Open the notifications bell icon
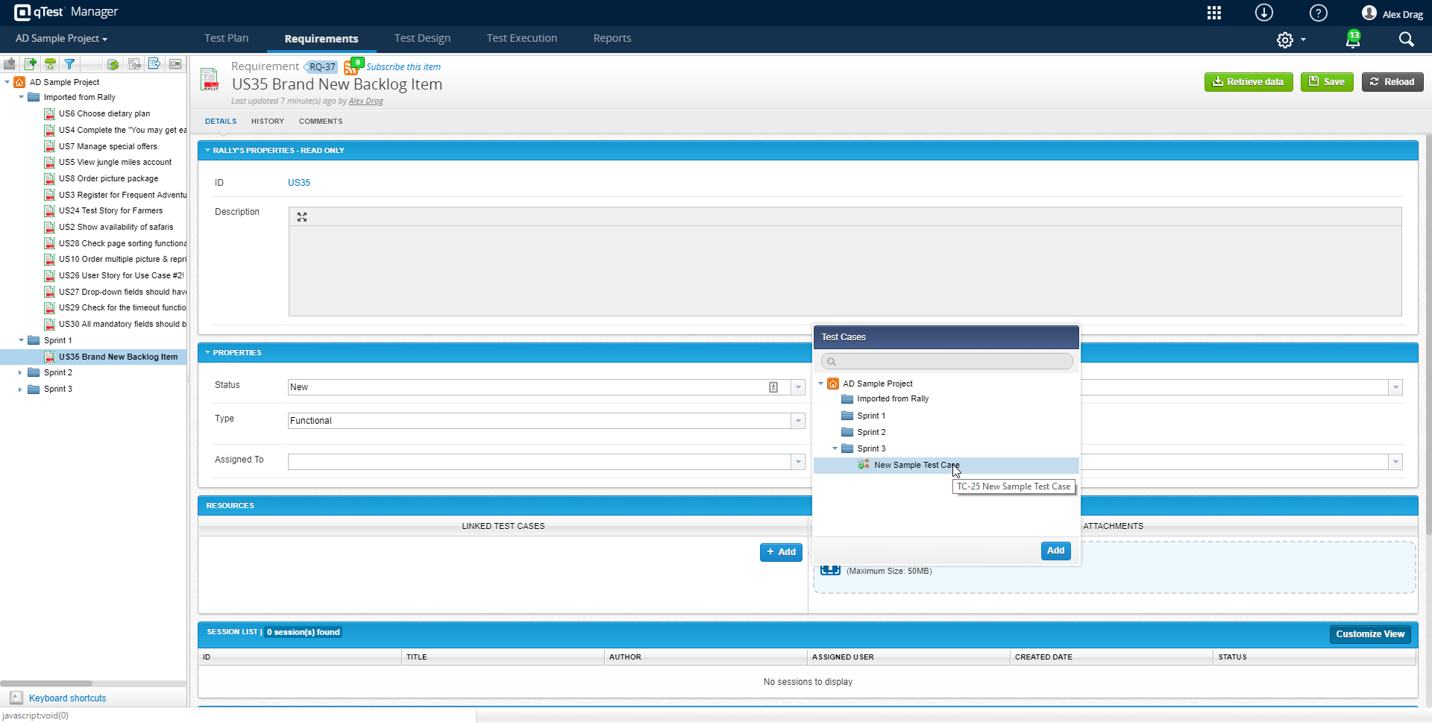 (x=1352, y=39)
